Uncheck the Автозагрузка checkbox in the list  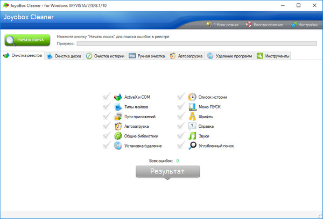coord(107,126)
